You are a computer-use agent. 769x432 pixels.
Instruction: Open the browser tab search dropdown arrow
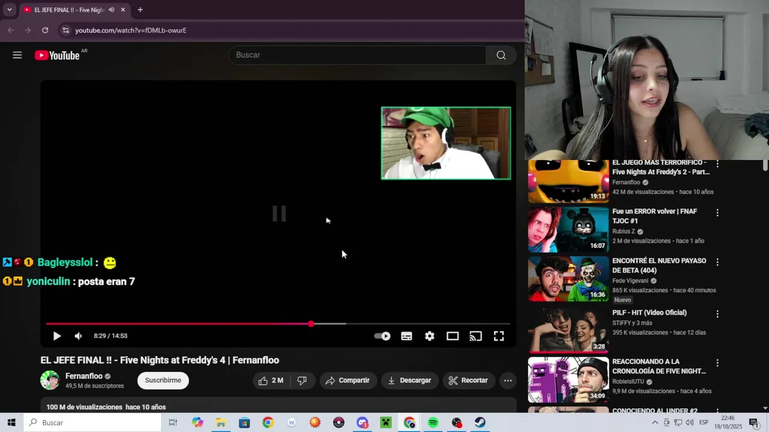[9, 10]
